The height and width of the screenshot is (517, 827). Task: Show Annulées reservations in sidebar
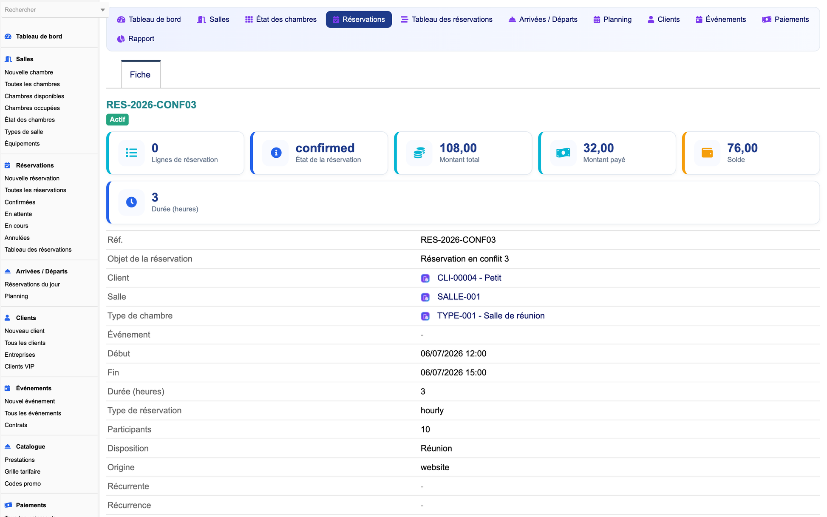[x=17, y=238]
